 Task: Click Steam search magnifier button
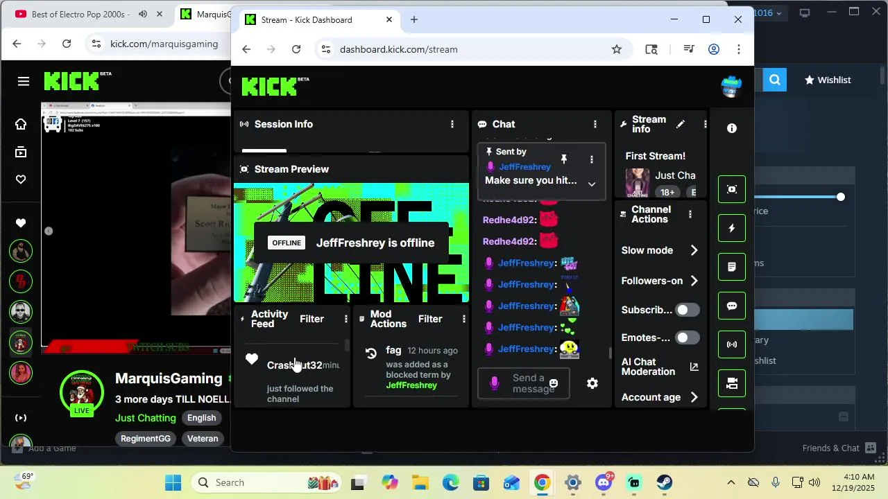pos(775,80)
